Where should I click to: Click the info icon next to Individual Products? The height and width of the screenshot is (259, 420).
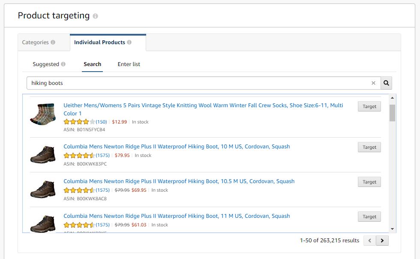[x=129, y=42]
